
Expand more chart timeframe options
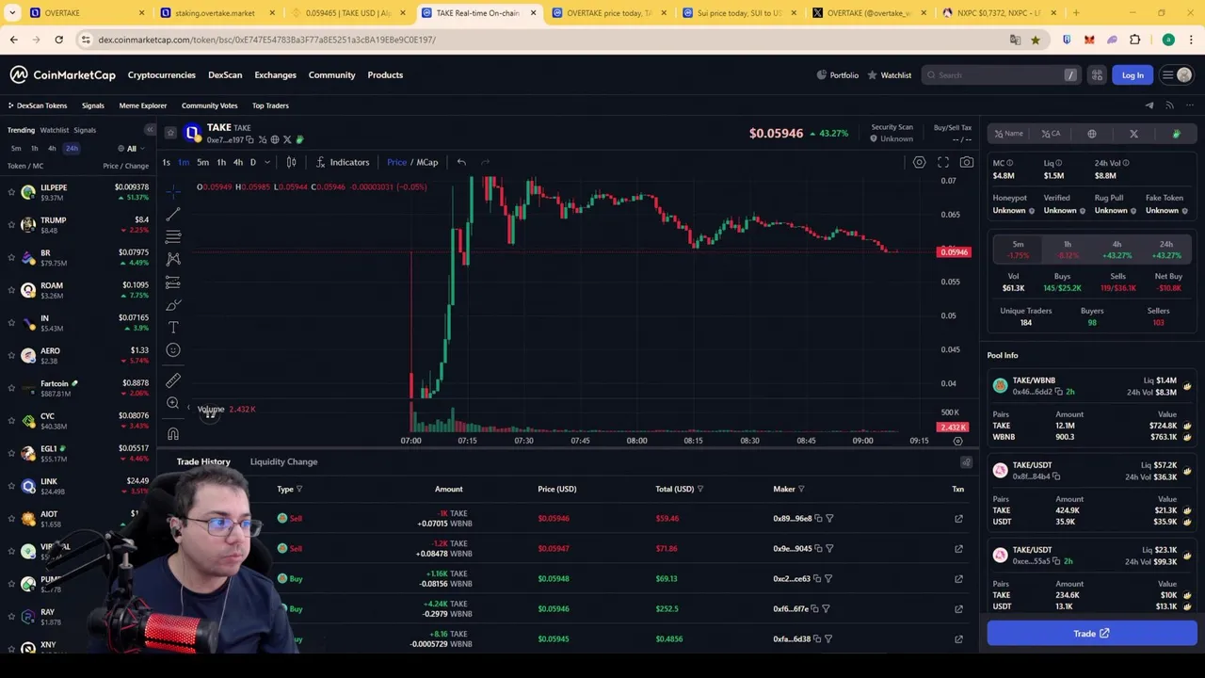point(267,162)
